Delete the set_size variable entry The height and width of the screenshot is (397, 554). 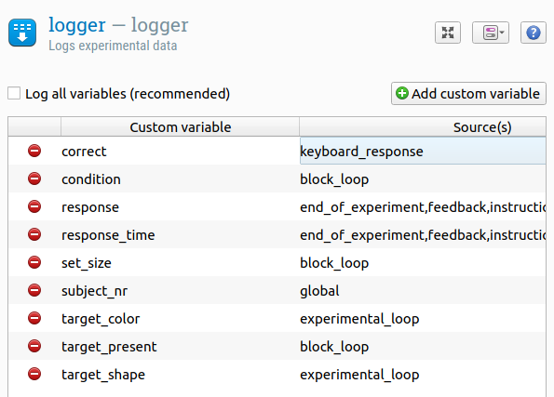click(x=34, y=262)
